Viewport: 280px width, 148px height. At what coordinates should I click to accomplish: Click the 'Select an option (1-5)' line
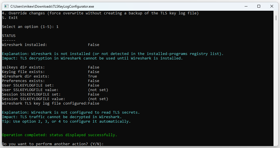30,27
